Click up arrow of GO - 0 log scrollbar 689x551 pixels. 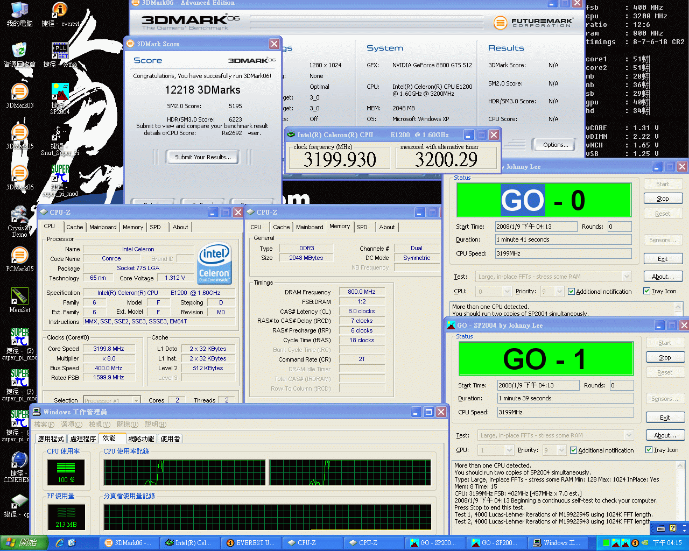678,307
